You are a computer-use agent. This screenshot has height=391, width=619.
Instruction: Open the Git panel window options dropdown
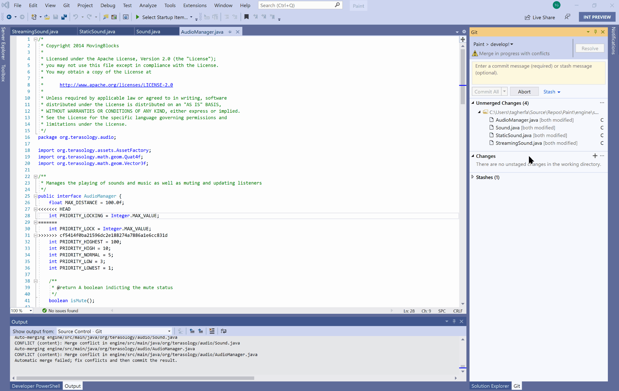click(x=588, y=32)
